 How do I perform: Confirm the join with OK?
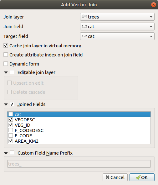click(142, 177)
